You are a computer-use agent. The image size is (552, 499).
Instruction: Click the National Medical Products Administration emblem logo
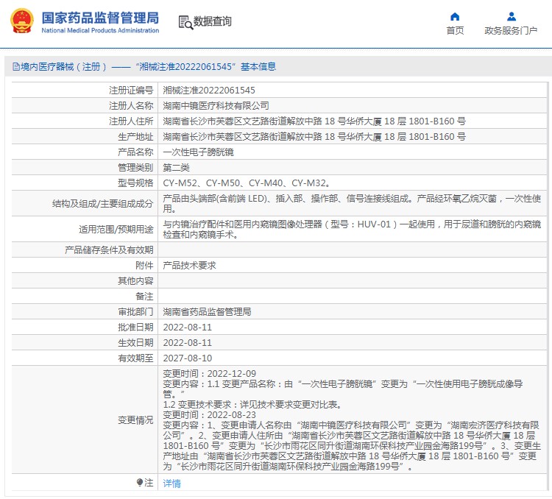pos(21,21)
